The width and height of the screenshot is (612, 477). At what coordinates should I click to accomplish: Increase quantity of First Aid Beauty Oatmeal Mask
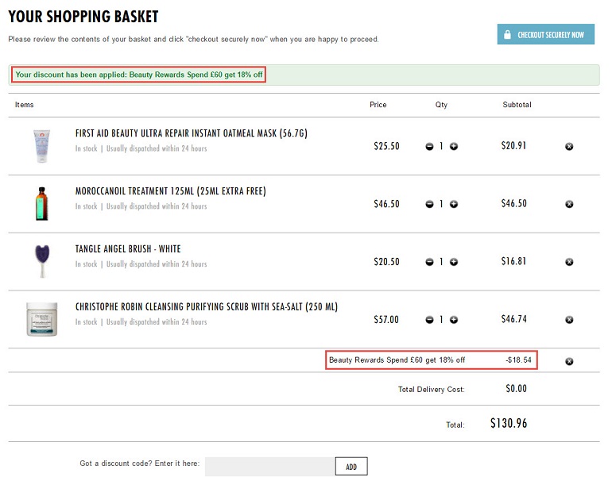click(454, 147)
